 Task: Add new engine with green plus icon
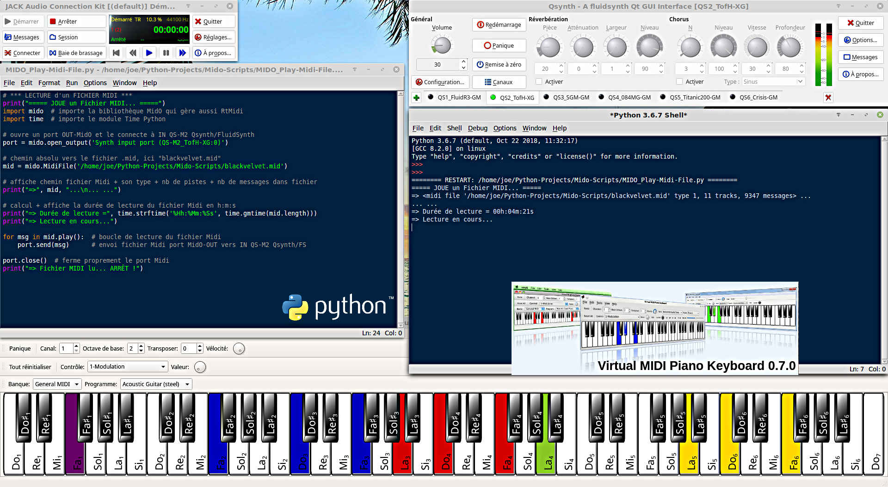click(x=416, y=98)
